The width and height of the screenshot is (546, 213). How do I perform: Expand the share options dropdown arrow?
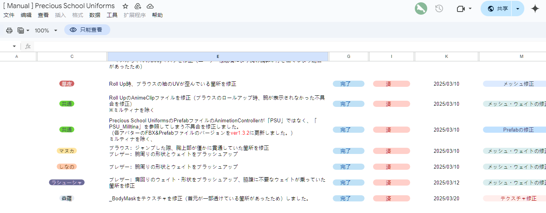click(x=518, y=8)
